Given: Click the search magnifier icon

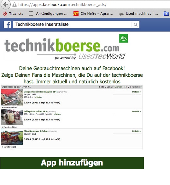Looking at the screenshot, I should [x=136, y=25].
